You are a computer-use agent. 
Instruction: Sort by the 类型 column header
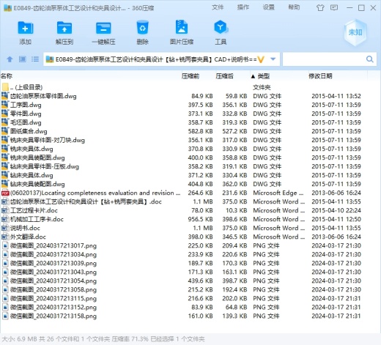coord(264,76)
